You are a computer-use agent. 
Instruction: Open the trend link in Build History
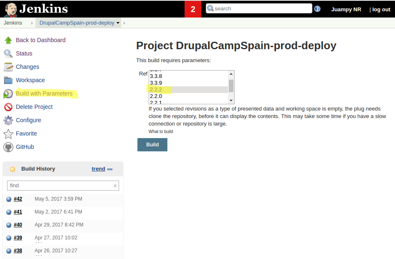(98, 169)
